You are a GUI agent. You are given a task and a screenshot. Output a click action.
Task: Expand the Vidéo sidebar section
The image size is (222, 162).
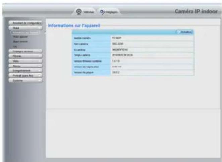click(25, 61)
